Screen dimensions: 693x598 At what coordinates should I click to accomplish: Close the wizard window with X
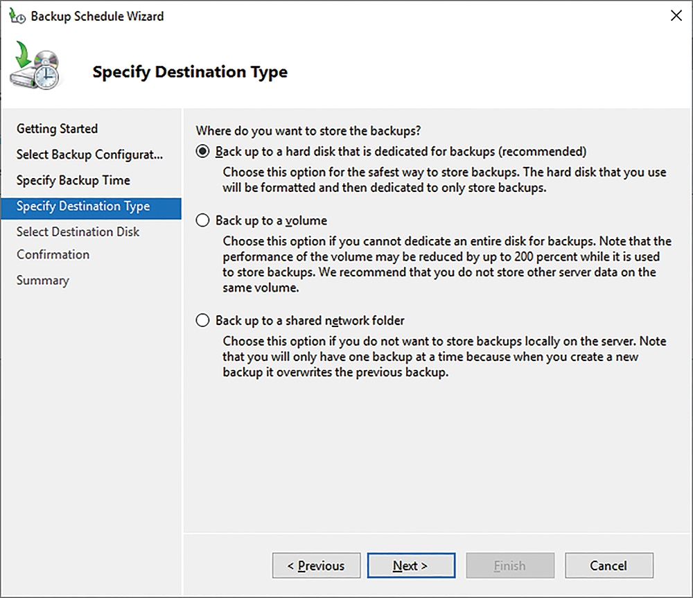click(676, 16)
